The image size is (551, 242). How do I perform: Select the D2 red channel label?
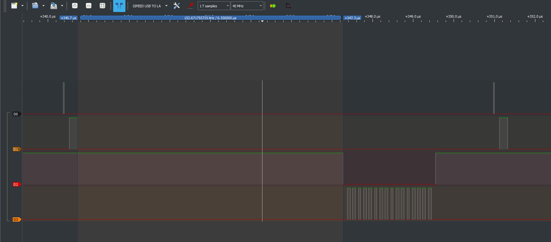click(x=15, y=184)
